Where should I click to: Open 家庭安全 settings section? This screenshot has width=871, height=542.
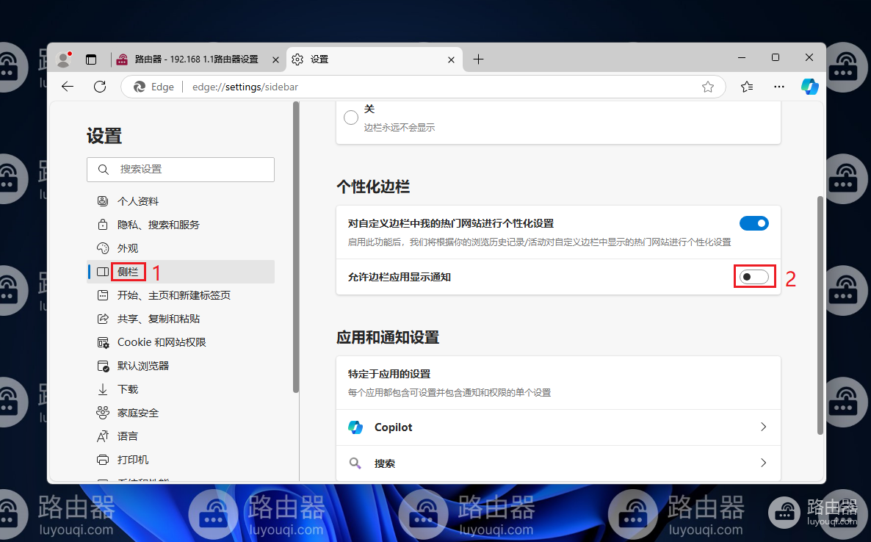point(181,413)
